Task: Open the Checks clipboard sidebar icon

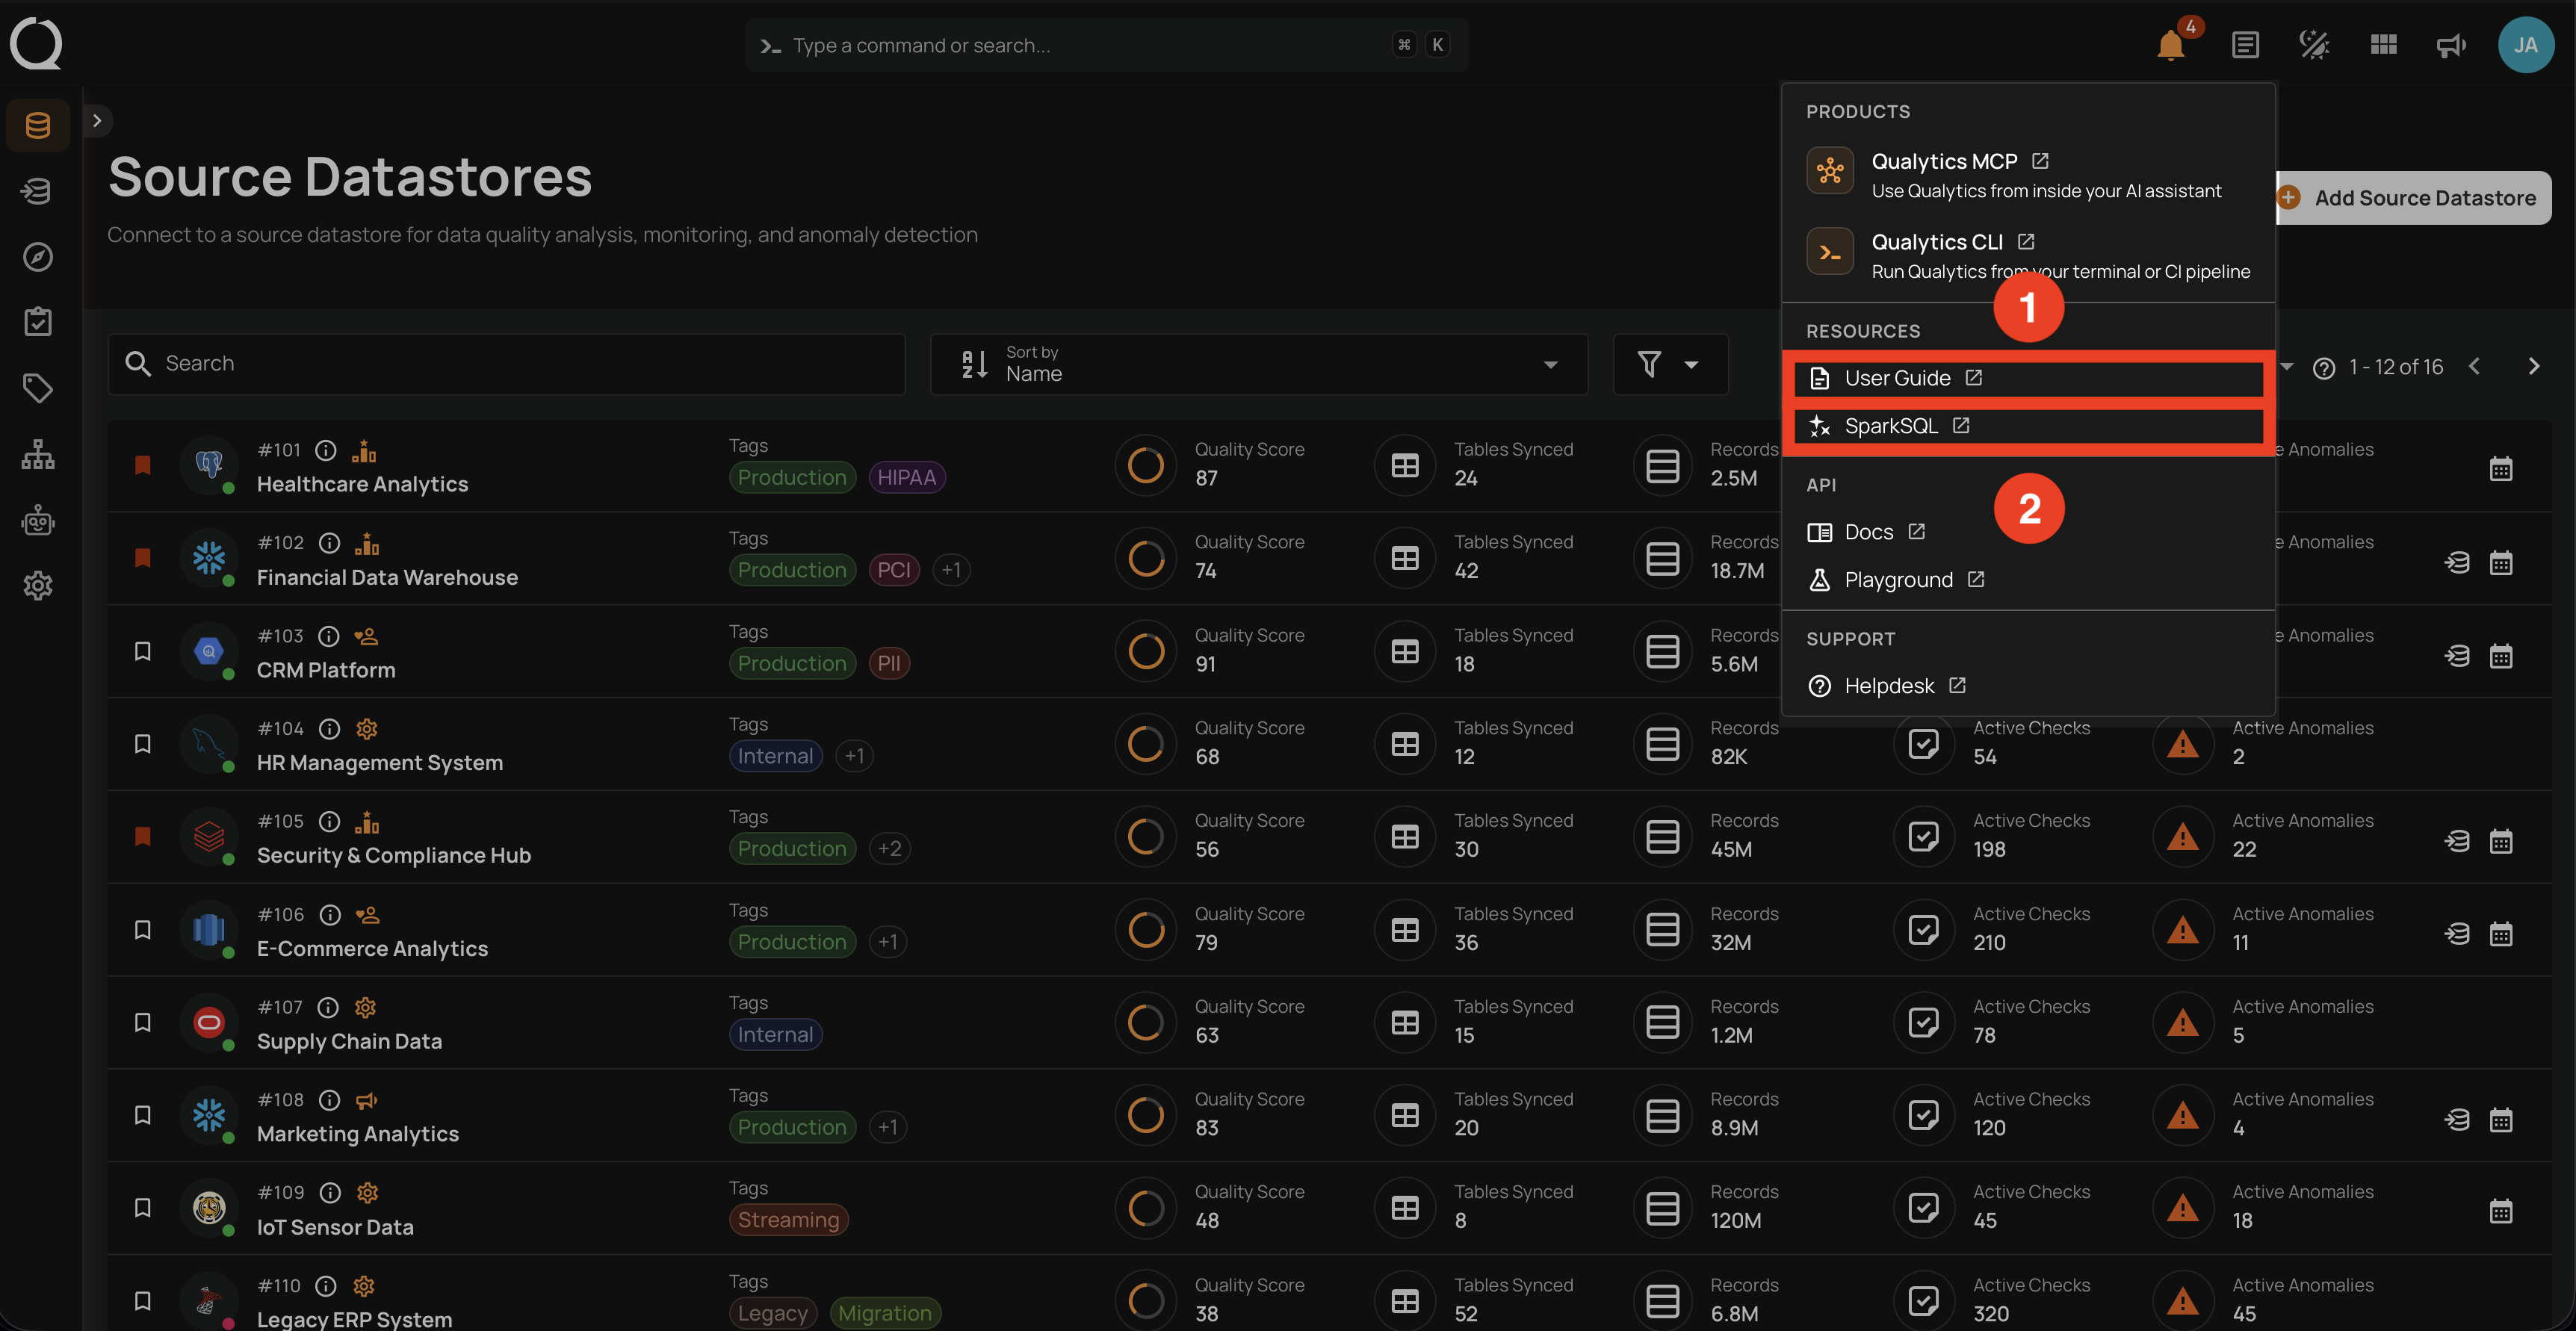Action: click(x=38, y=322)
